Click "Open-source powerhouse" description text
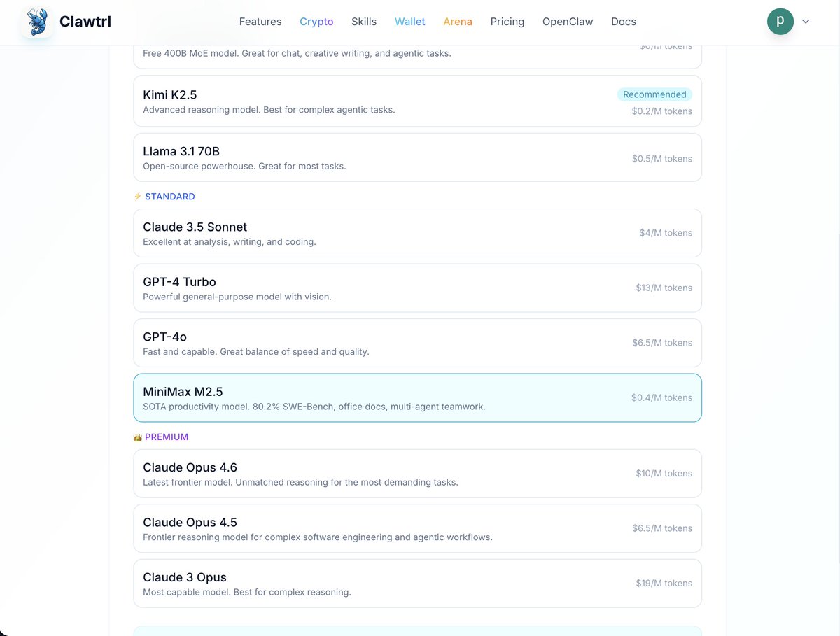The image size is (840, 636). (244, 166)
